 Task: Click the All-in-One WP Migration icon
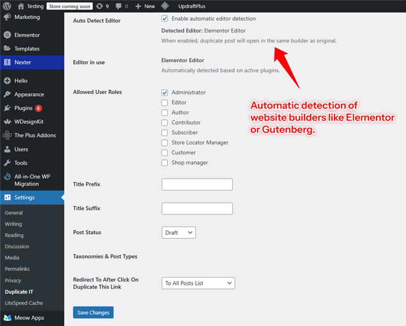(x=7, y=176)
